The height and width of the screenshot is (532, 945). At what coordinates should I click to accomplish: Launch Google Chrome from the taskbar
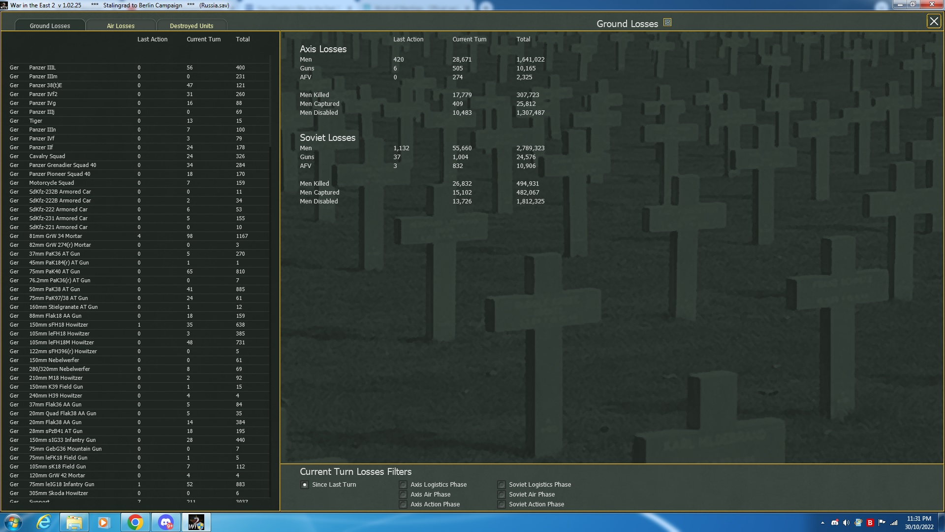tap(135, 522)
